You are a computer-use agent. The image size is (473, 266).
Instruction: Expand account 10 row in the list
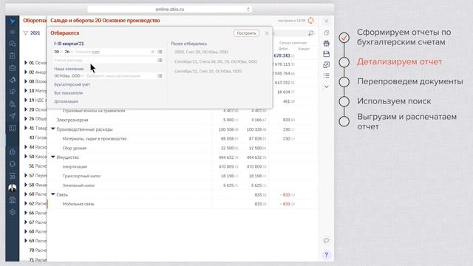pos(26,91)
